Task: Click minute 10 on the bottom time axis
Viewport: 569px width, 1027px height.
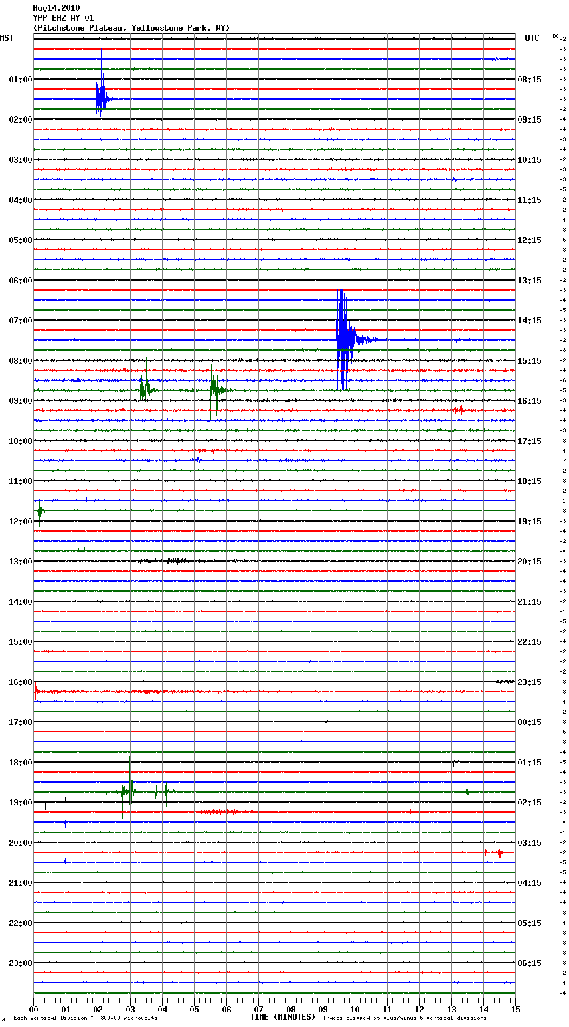Action: pos(355,1009)
